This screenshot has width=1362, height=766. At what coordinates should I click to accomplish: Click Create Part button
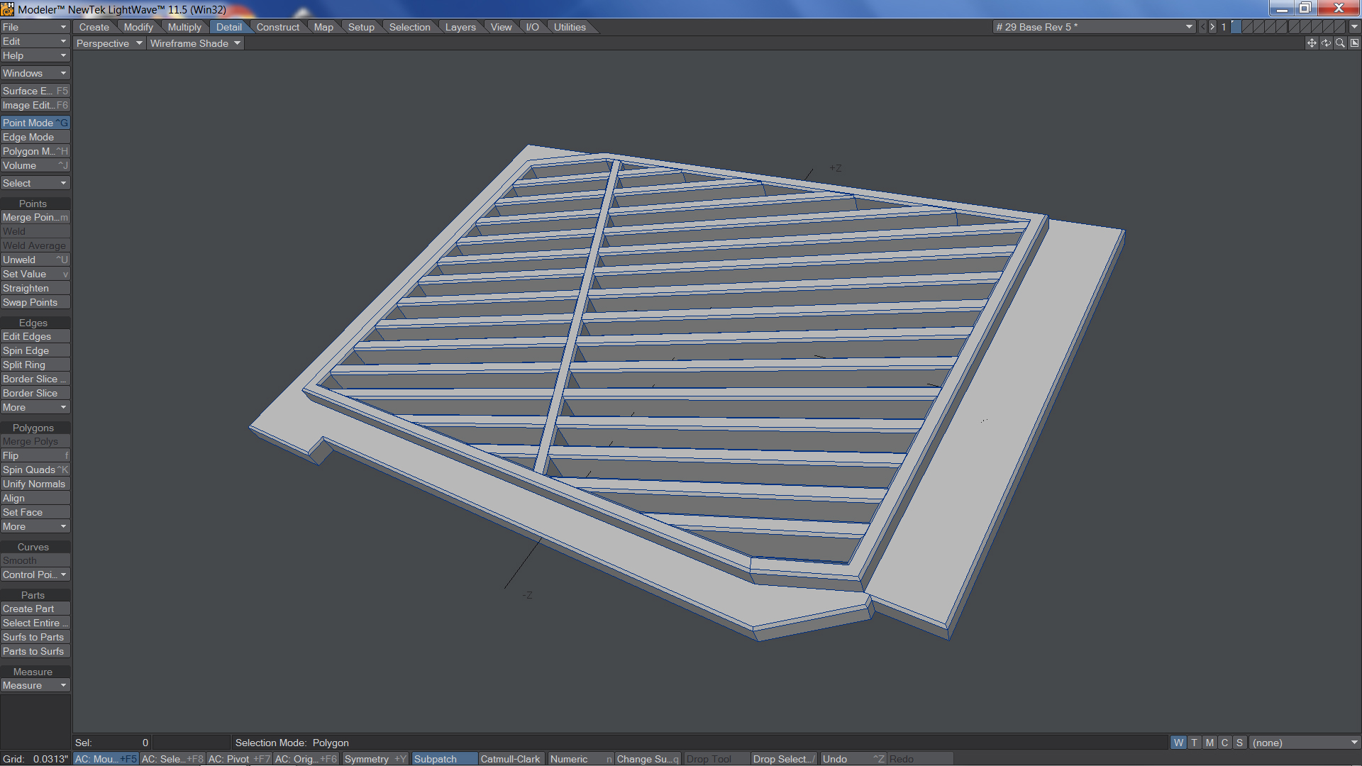coord(35,609)
